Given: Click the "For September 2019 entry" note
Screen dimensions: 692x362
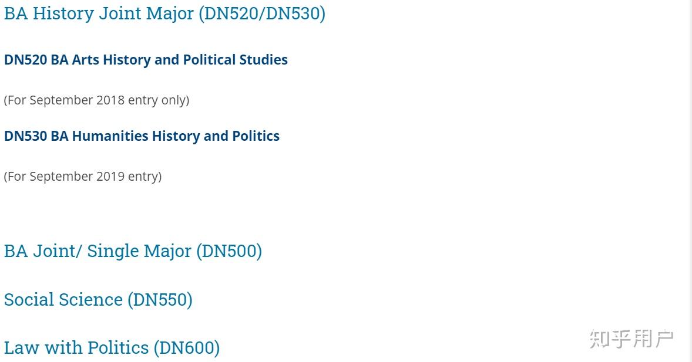Looking at the screenshot, I should point(83,177).
